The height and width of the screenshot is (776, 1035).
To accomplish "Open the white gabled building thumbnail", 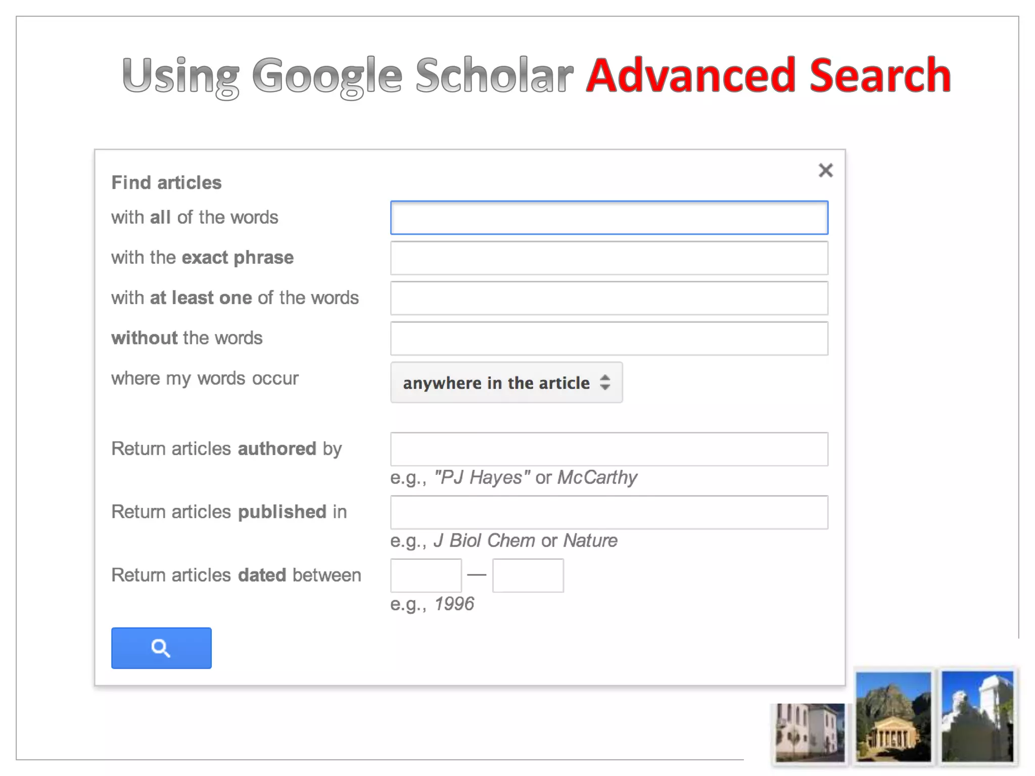I will [977, 716].
